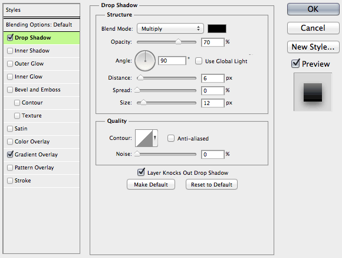This screenshot has width=342, height=258.
Task: Open the Blend Mode Multiply dropdown
Action: 170,28
